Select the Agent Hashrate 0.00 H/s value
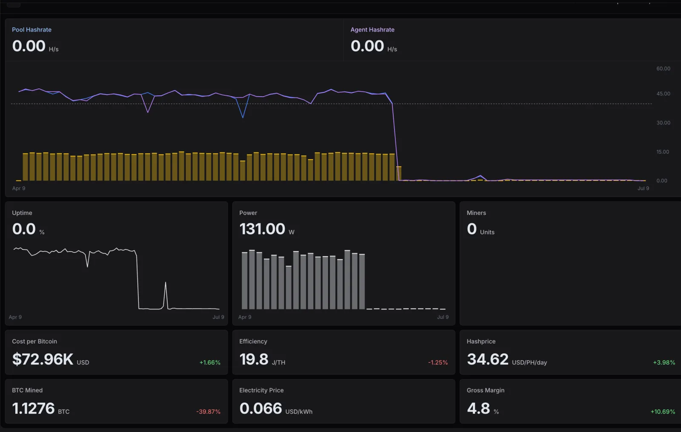The height and width of the screenshot is (432, 681). tap(374, 46)
